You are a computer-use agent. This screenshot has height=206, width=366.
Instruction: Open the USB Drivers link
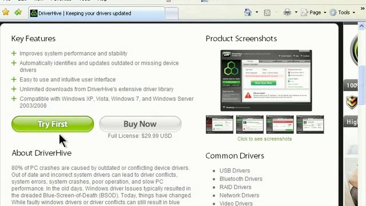[234, 171]
